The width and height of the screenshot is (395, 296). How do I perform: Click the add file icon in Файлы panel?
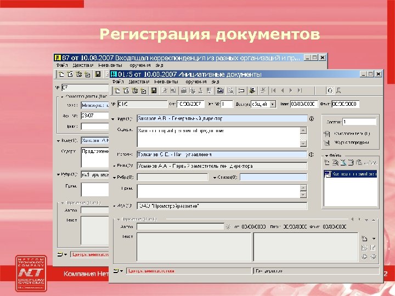point(327,163)
